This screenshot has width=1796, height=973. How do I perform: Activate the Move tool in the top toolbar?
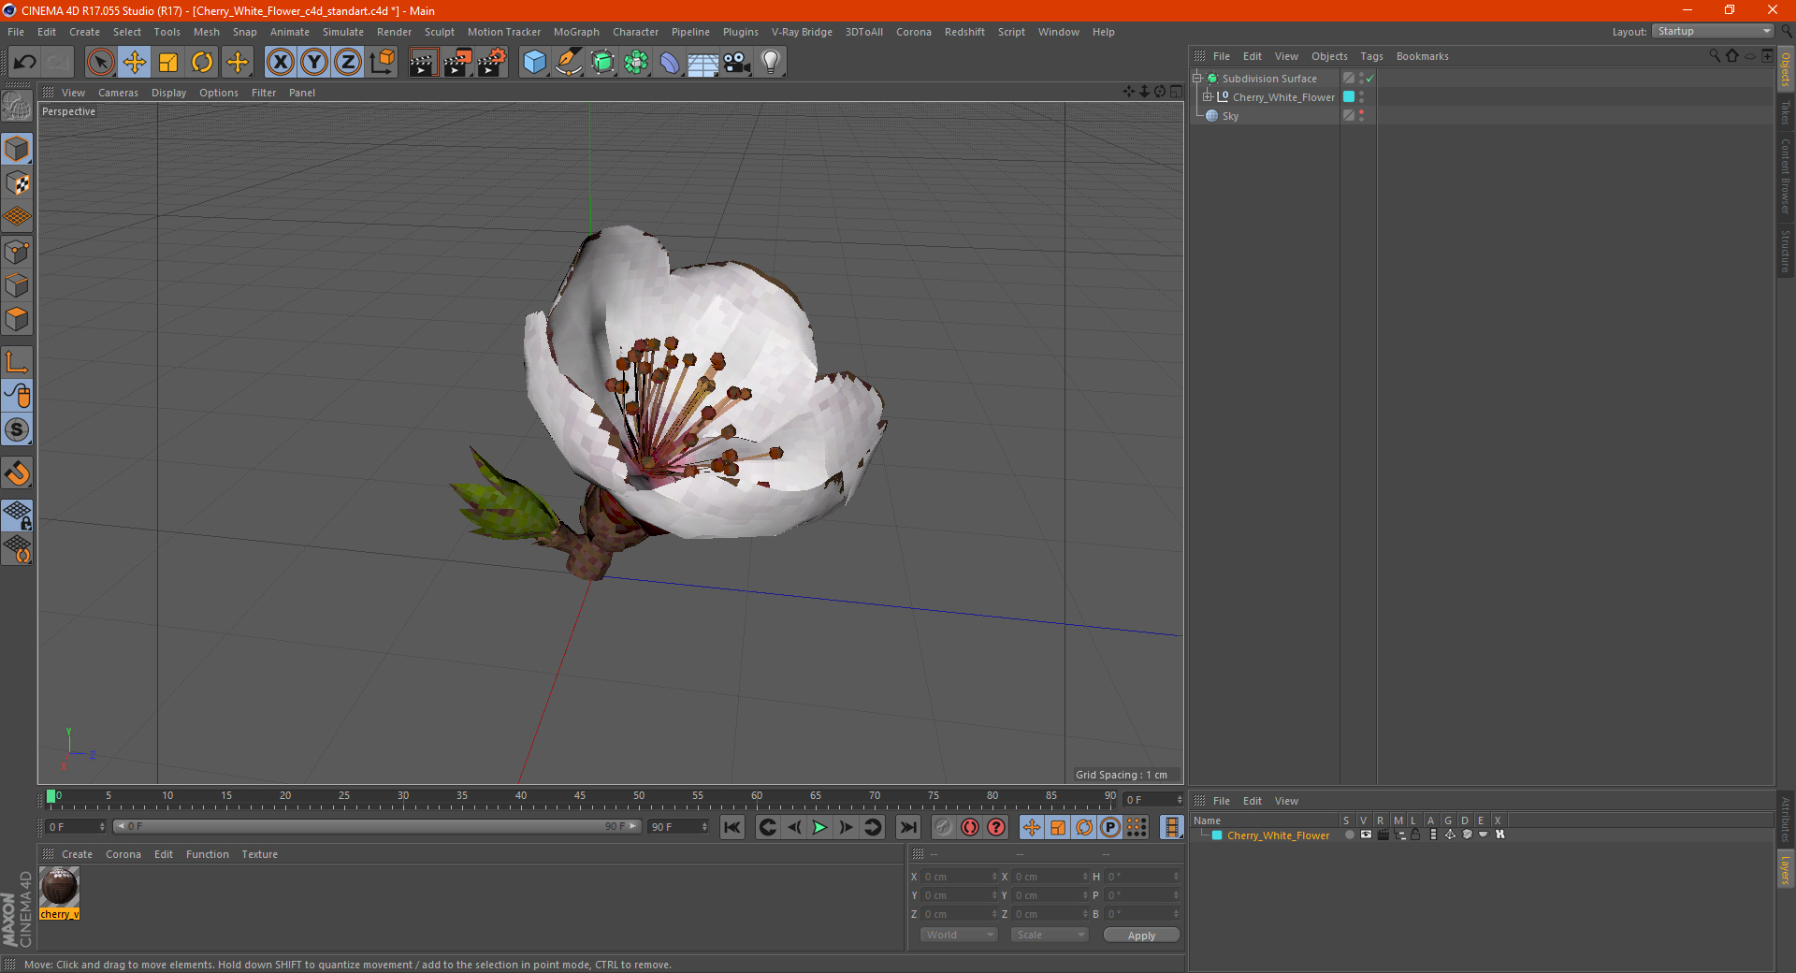pos(135,63)
